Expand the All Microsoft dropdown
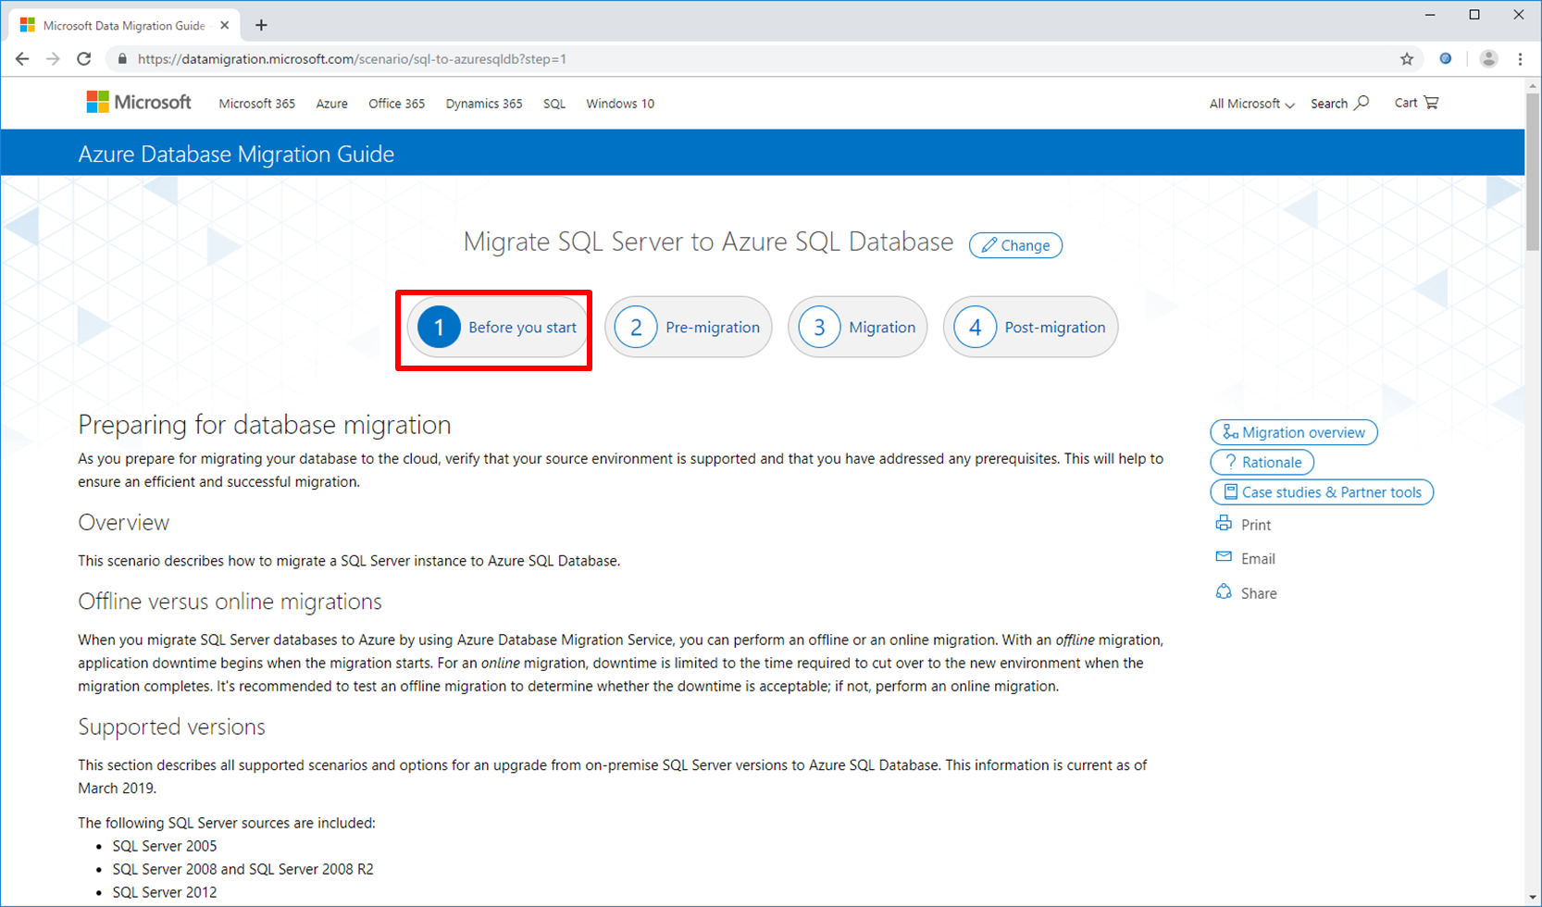The width and height of the screenshot is (1542, 907). point(1251,104)
